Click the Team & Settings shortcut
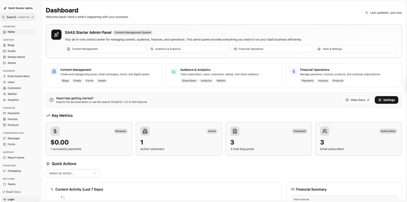This screenshot has height=202, width=407. click(356, 49)
